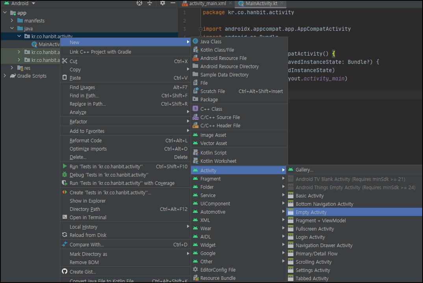This screenshot has height=283, width=423.
Task: Choose Show in Explorer
Action: pyautogui.click(x=126, y=201)
